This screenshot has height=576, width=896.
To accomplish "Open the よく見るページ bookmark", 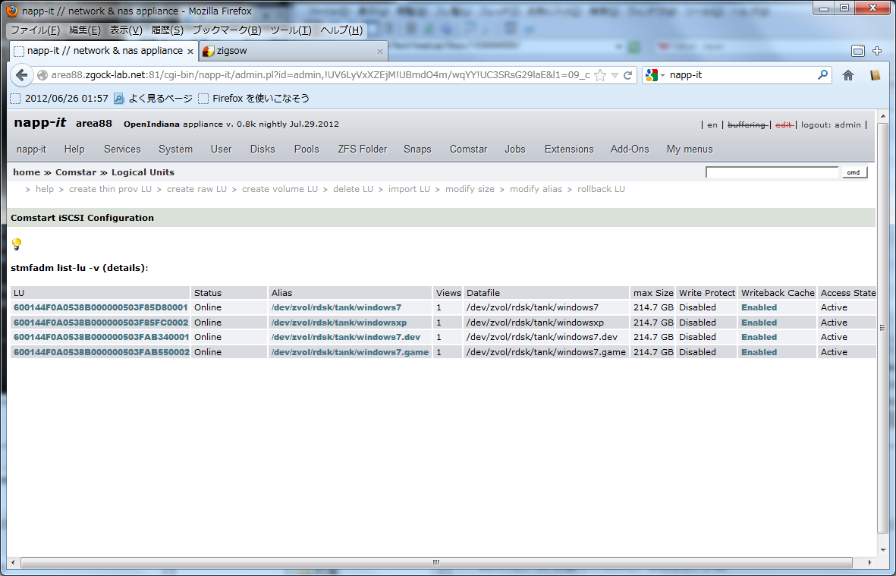I will (153, 99).
